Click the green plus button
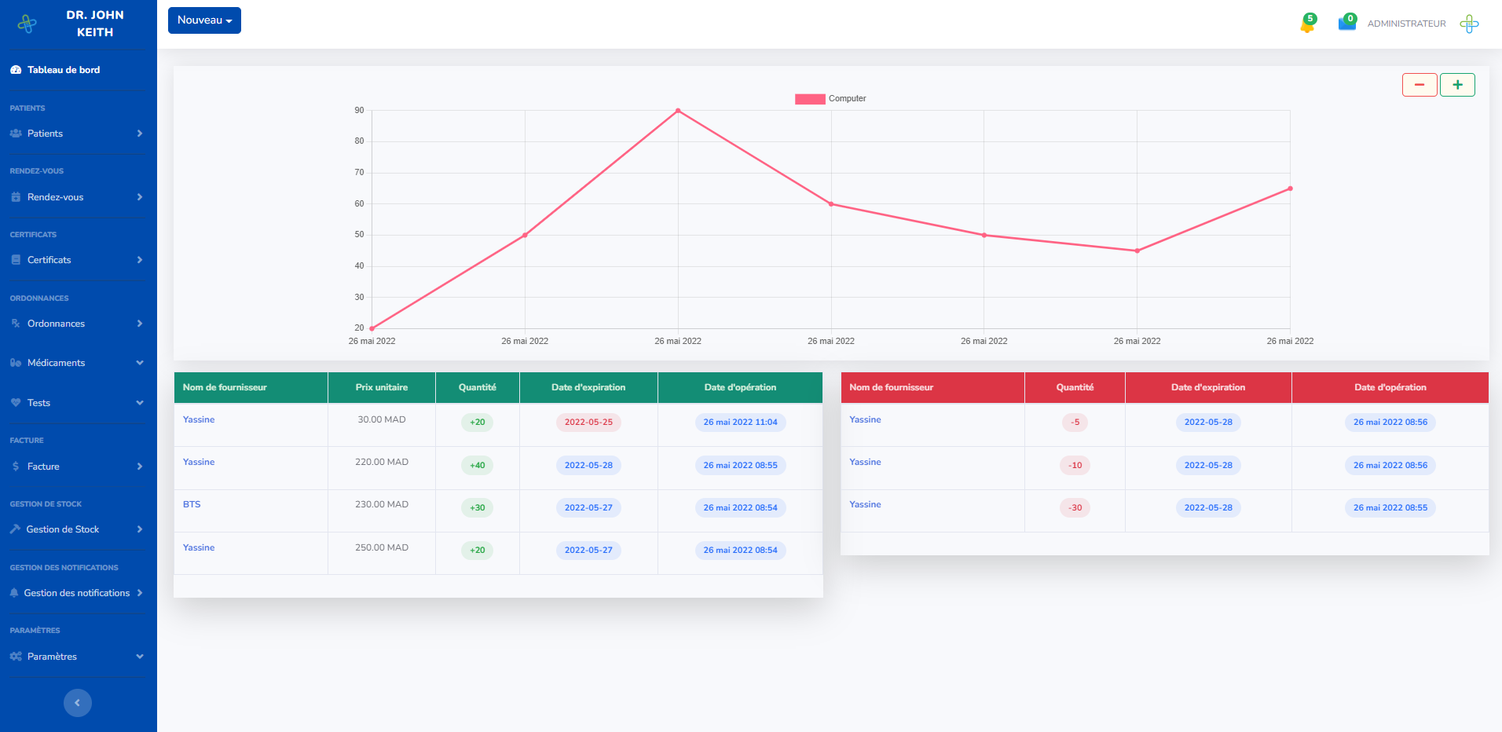The height and width of the screenshot is (732, 1502). click(1457, 85)
